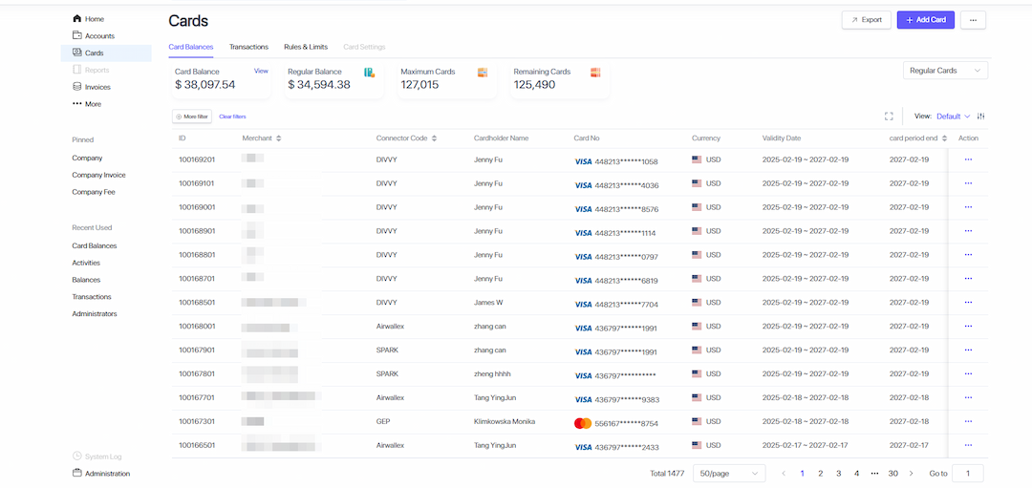Image resolution: width=1032 pixels, height=488 pixels.
Task: Sort by Connector Code sort arrows
Action: click(434, 138)
